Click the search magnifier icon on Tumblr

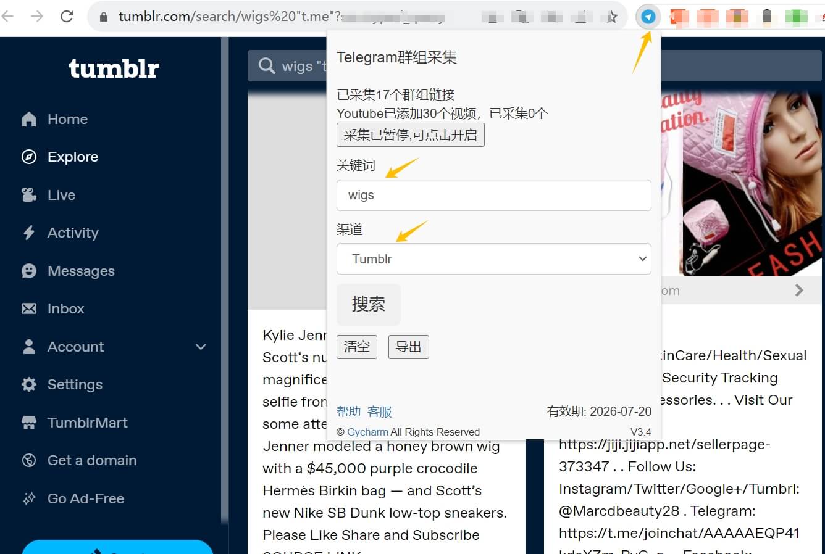(267, 65)
